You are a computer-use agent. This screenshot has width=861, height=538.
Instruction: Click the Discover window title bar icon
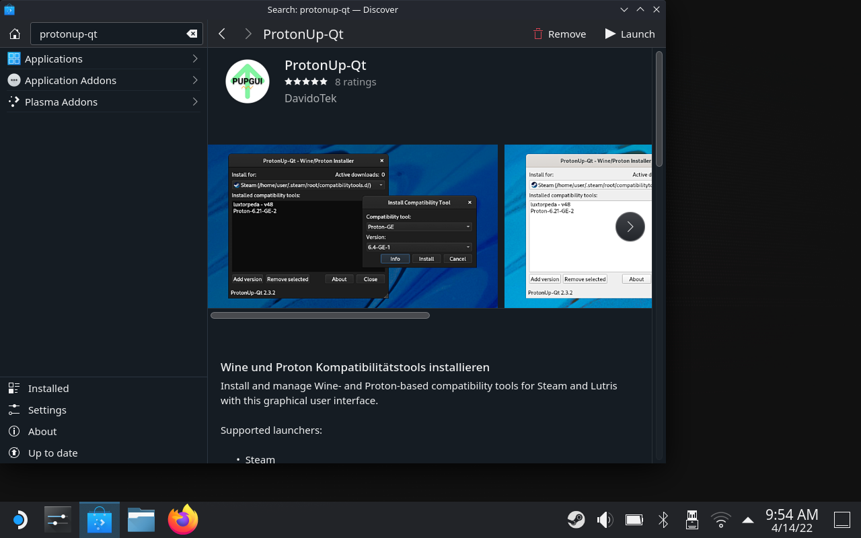[x=9, y=9]
